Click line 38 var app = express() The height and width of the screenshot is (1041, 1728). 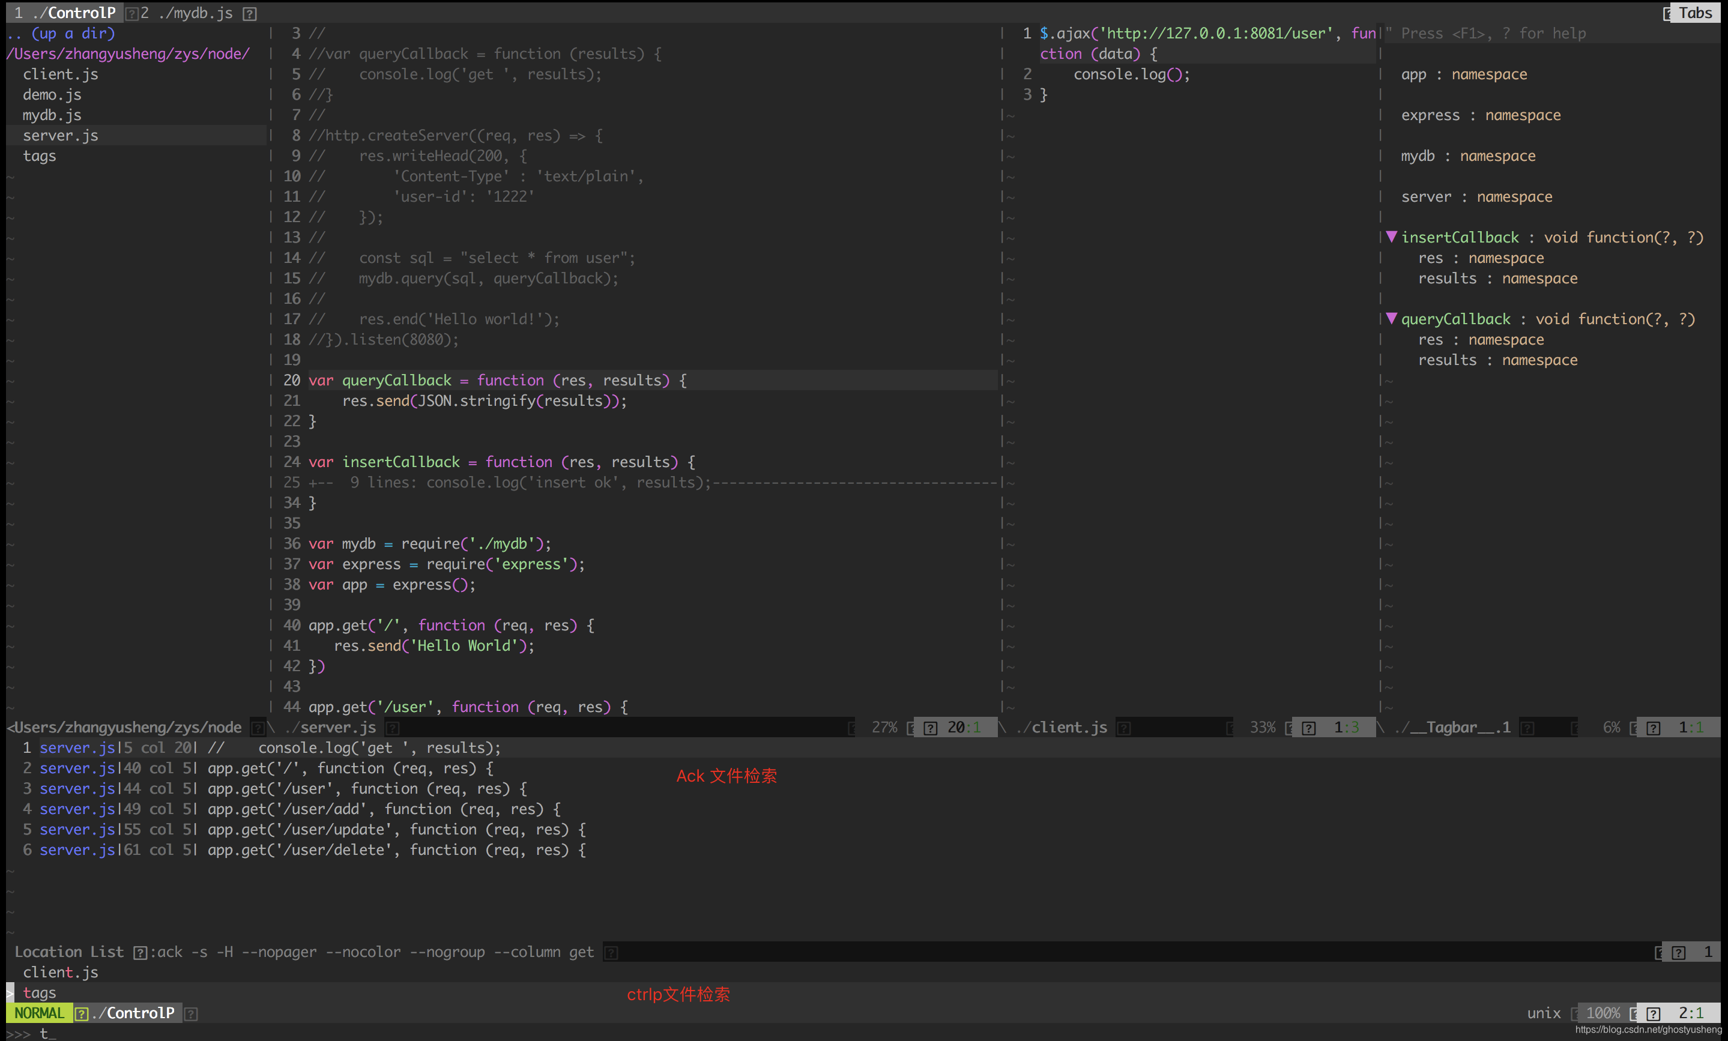[392, 584]
